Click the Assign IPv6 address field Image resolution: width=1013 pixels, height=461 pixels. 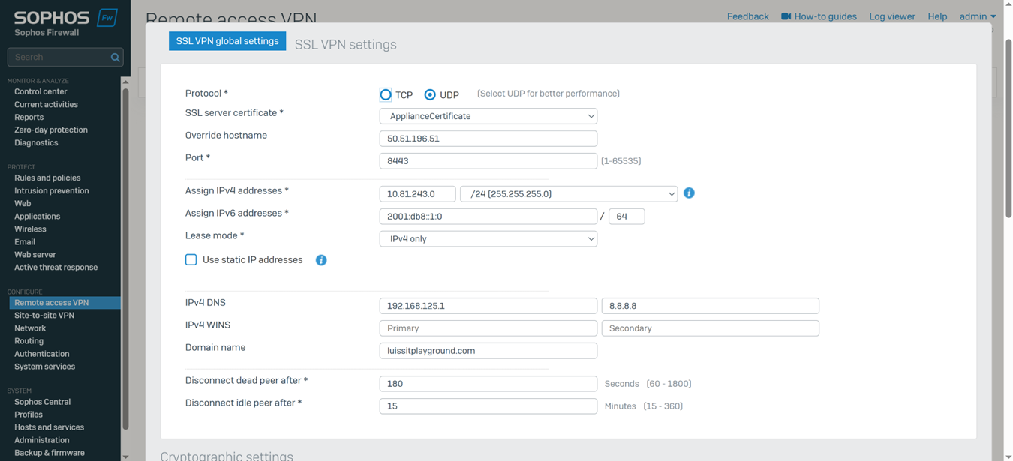coord(488,217)
